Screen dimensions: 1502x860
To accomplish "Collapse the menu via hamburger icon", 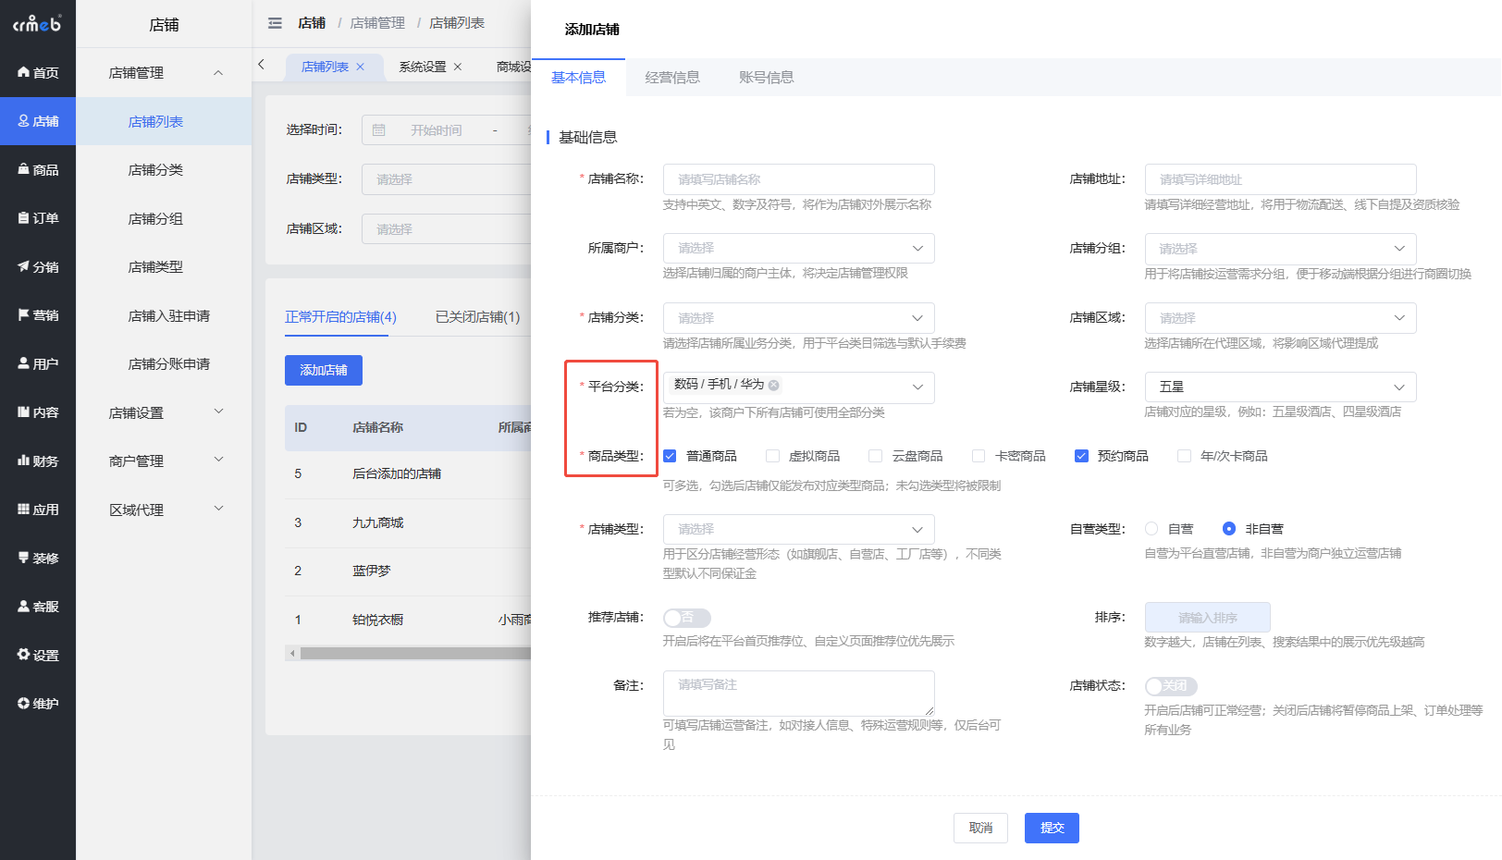I will coord(275,23).
